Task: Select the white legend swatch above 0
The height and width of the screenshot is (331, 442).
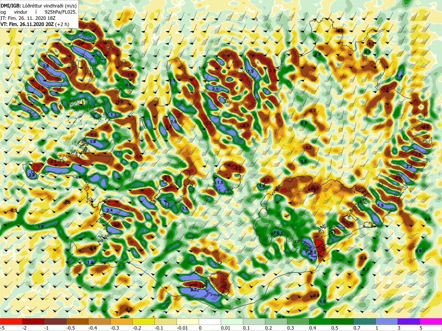Action: (210, 321)
